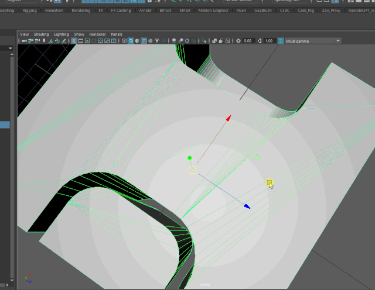Toggle color management sRGB icon
Image resolution: width=375 pixels, height=290 pixels.
[x=281, y=41]
